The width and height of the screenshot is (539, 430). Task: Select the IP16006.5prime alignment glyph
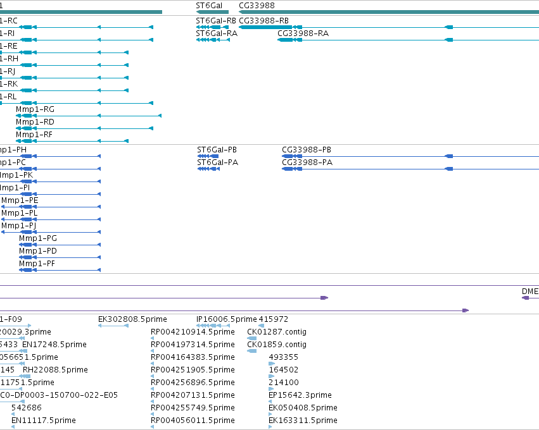pos(213,326)
